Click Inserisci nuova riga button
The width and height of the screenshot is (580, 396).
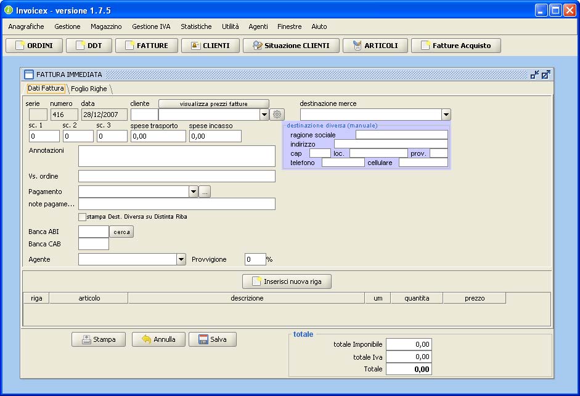point(287,281)
